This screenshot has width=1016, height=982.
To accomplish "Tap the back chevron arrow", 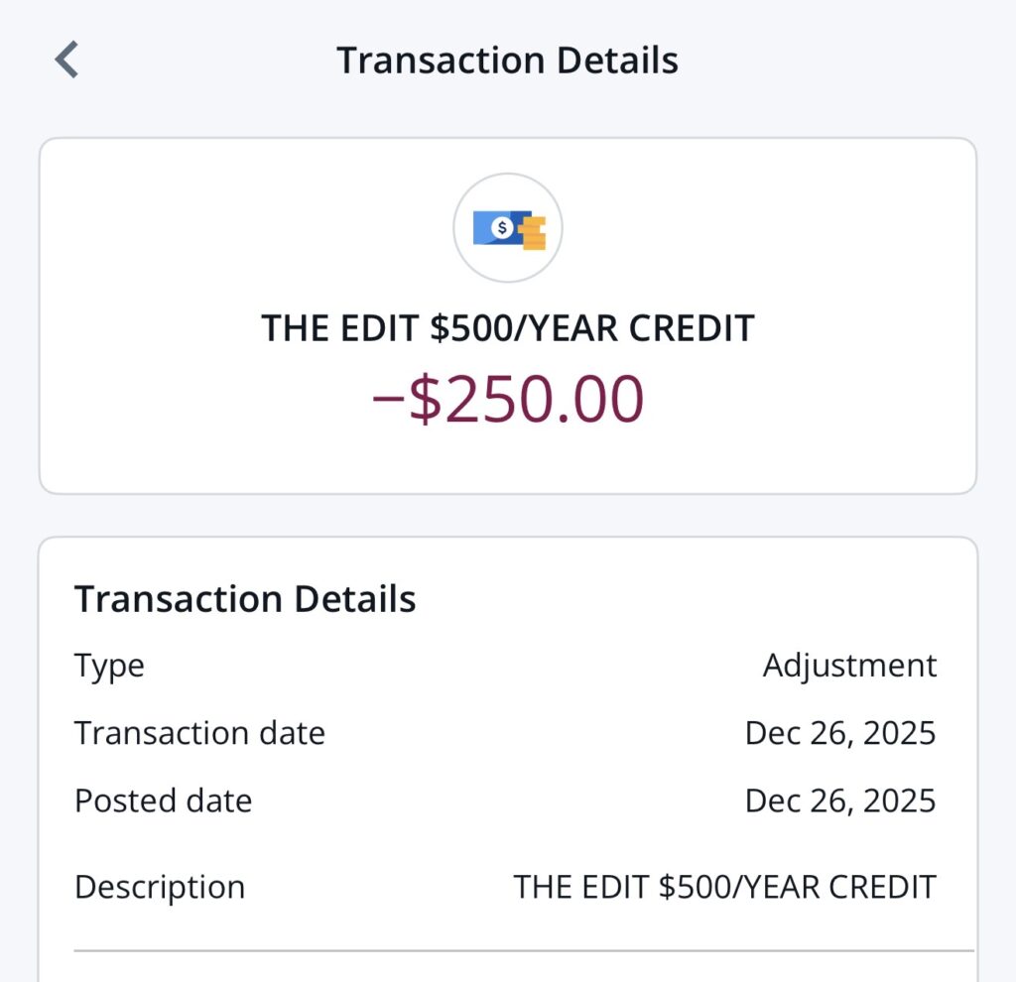I will (66, 60).
